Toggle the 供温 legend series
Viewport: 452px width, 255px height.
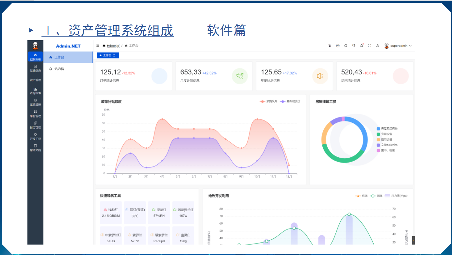[362, 196]
